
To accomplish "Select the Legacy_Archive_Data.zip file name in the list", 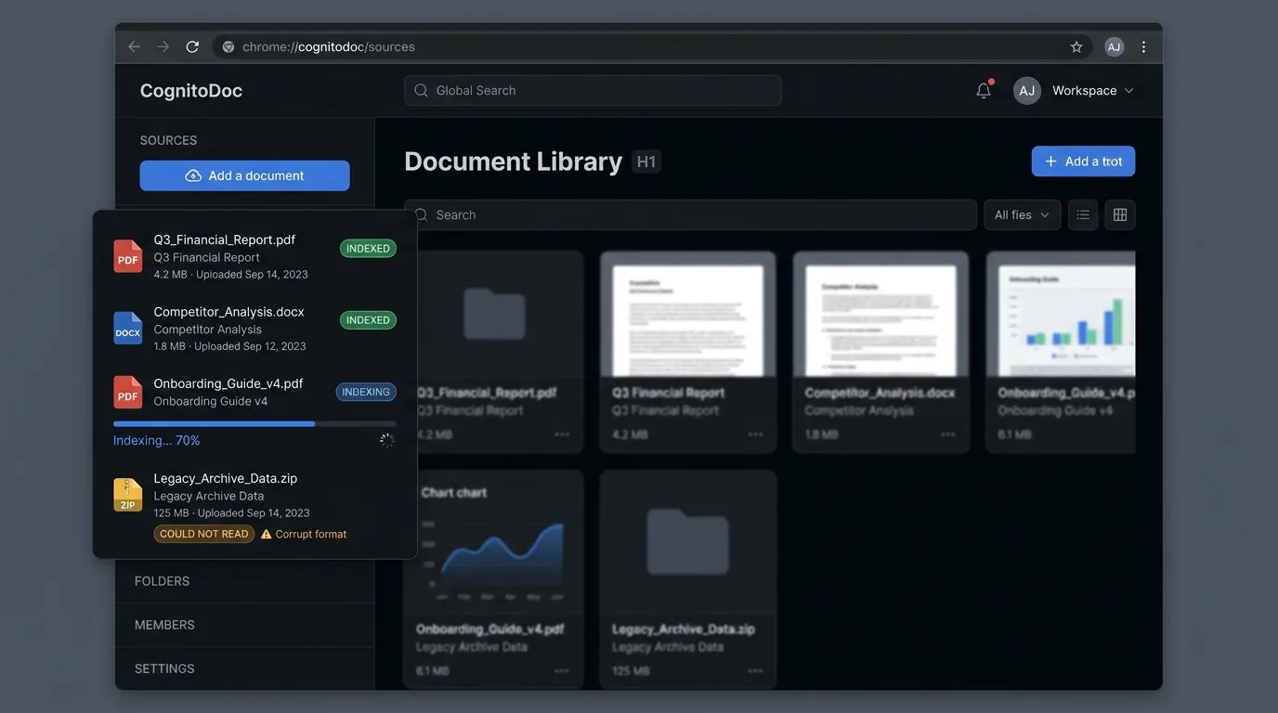I will 226,478.
